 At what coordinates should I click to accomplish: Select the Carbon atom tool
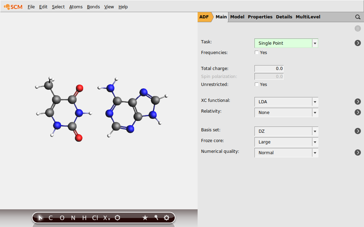(50, 218)
